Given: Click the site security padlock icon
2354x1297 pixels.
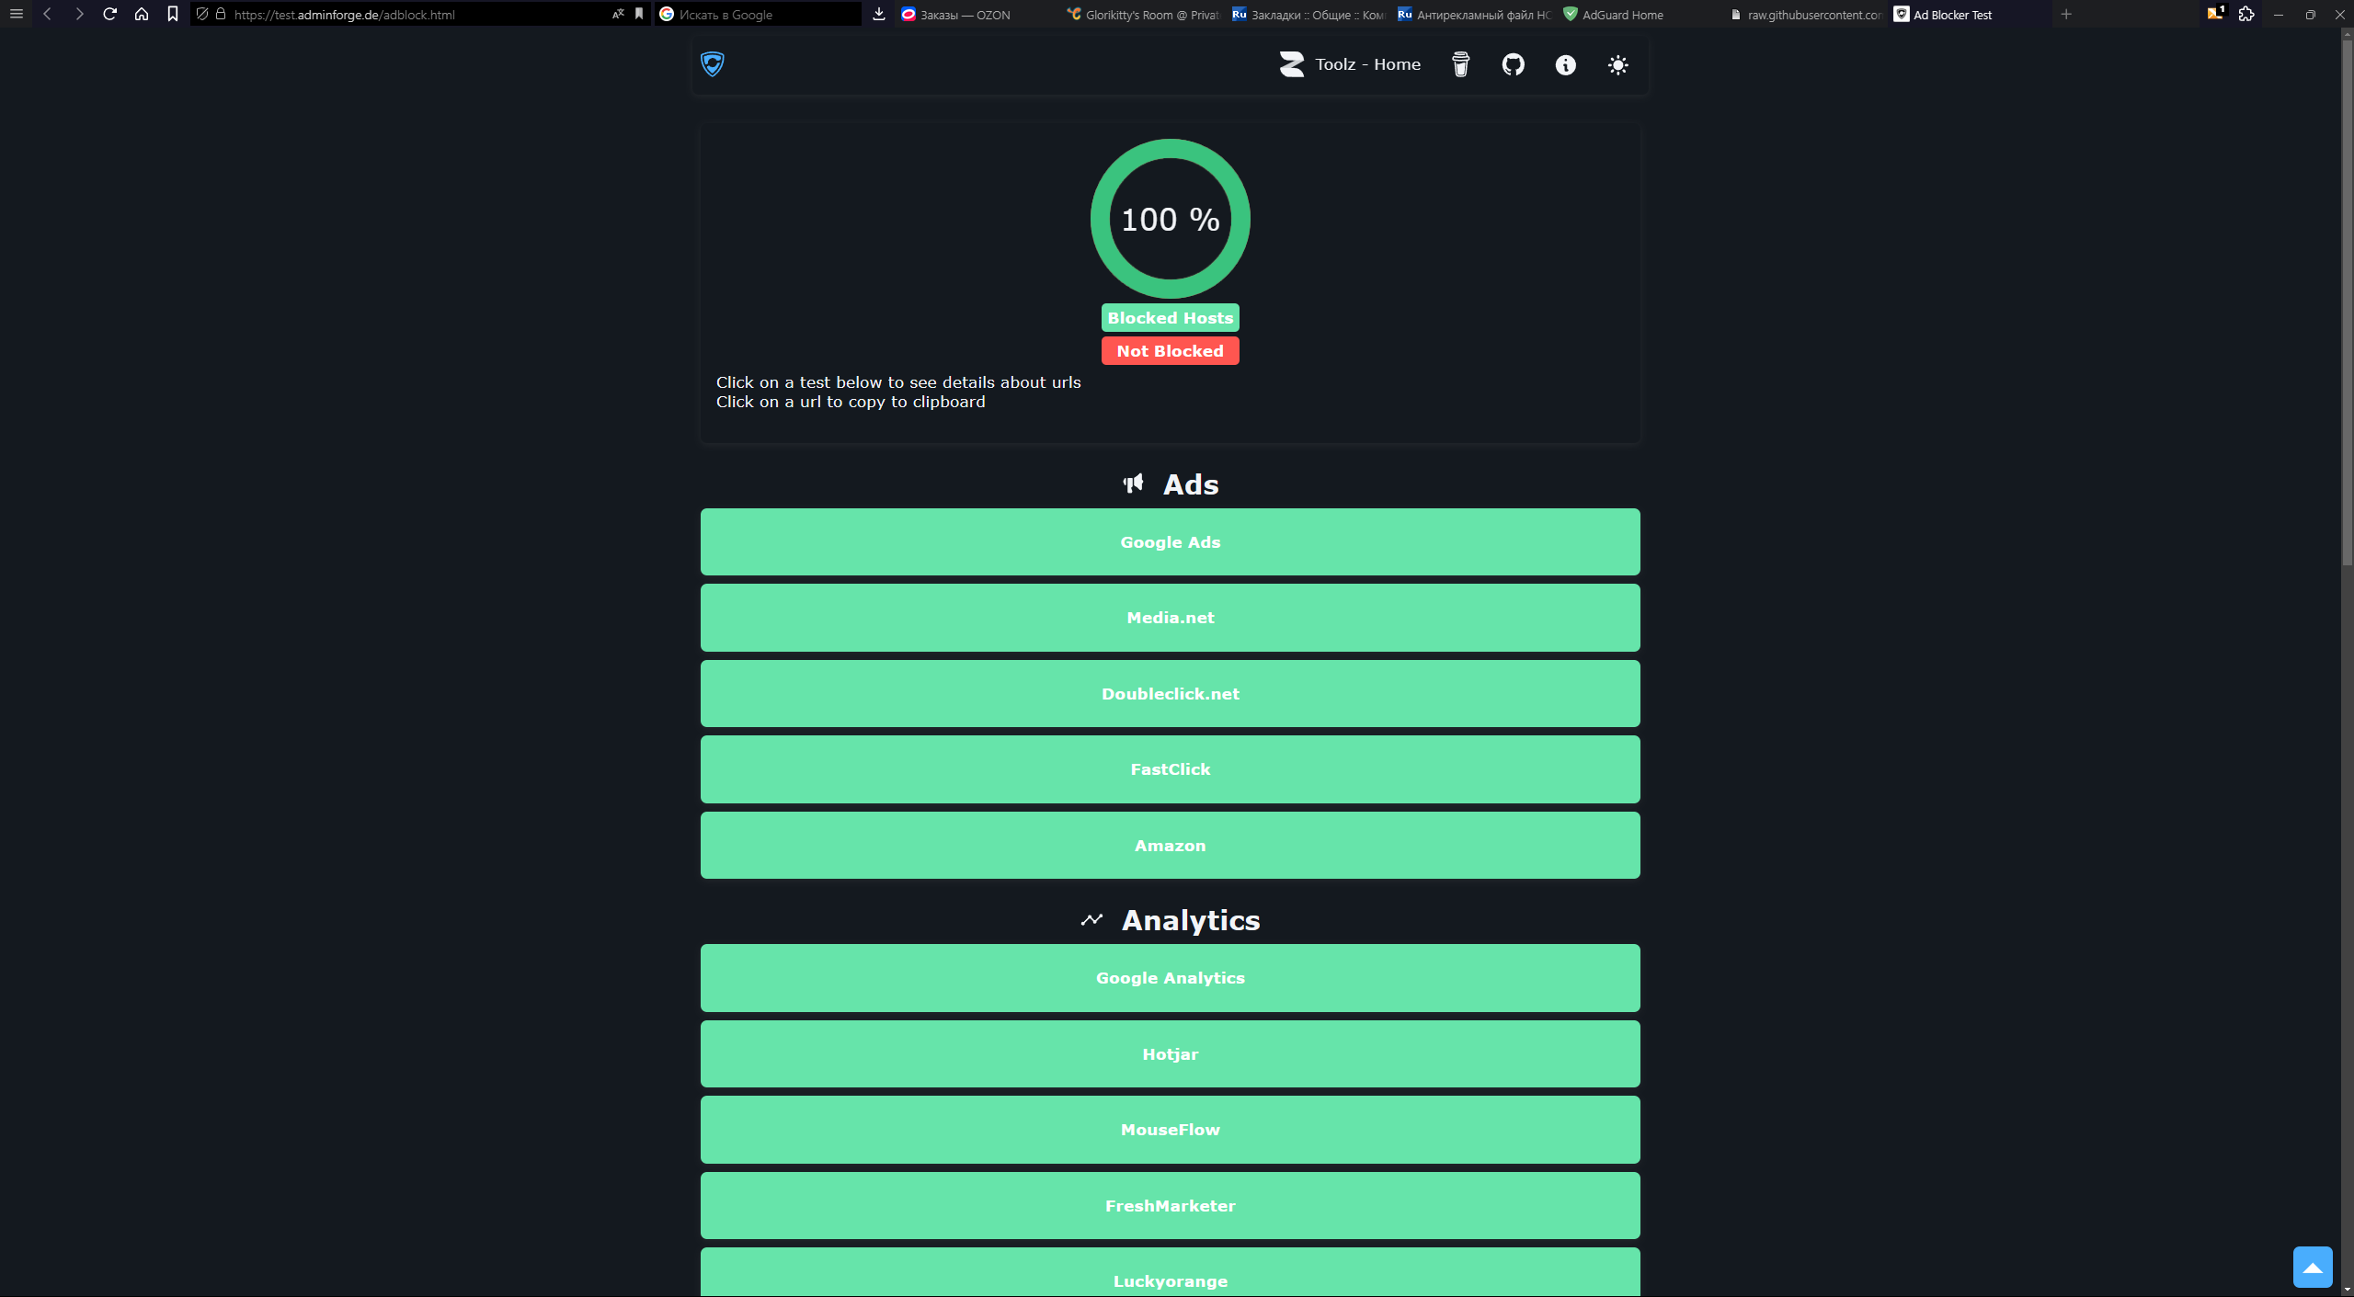Looking at the screenshot, I should pyautogui.click(x=221, y=14).
